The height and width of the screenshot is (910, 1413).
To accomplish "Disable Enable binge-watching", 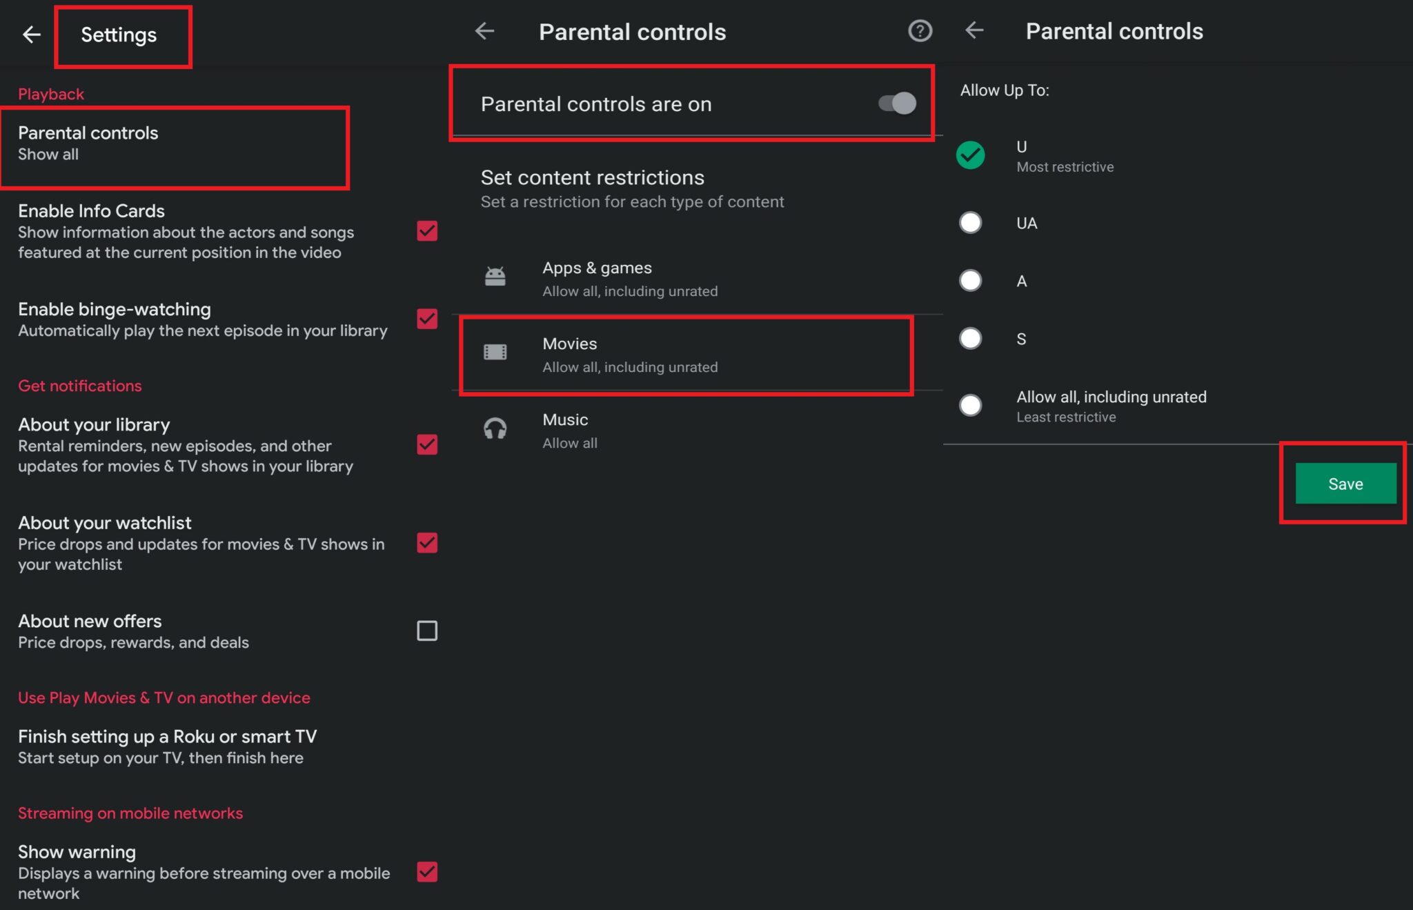I will click(426, 319).
